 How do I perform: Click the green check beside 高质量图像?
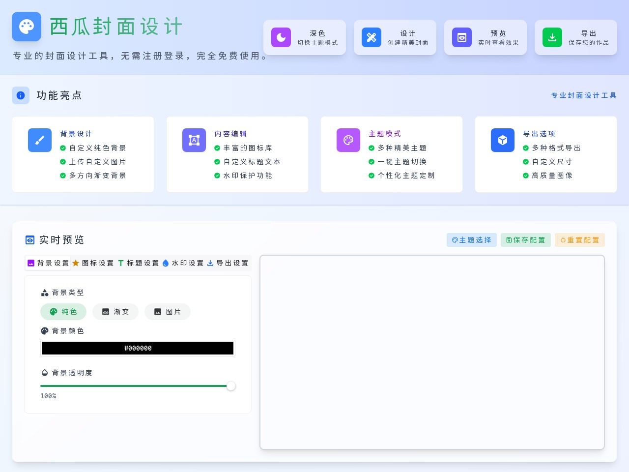click(x=526, y=176)
